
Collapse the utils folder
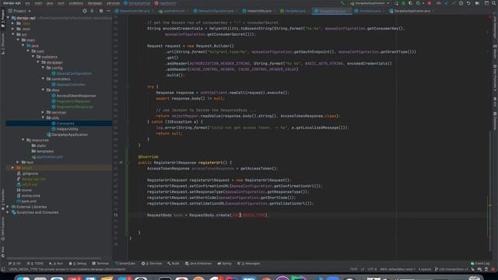click(43, 117)
